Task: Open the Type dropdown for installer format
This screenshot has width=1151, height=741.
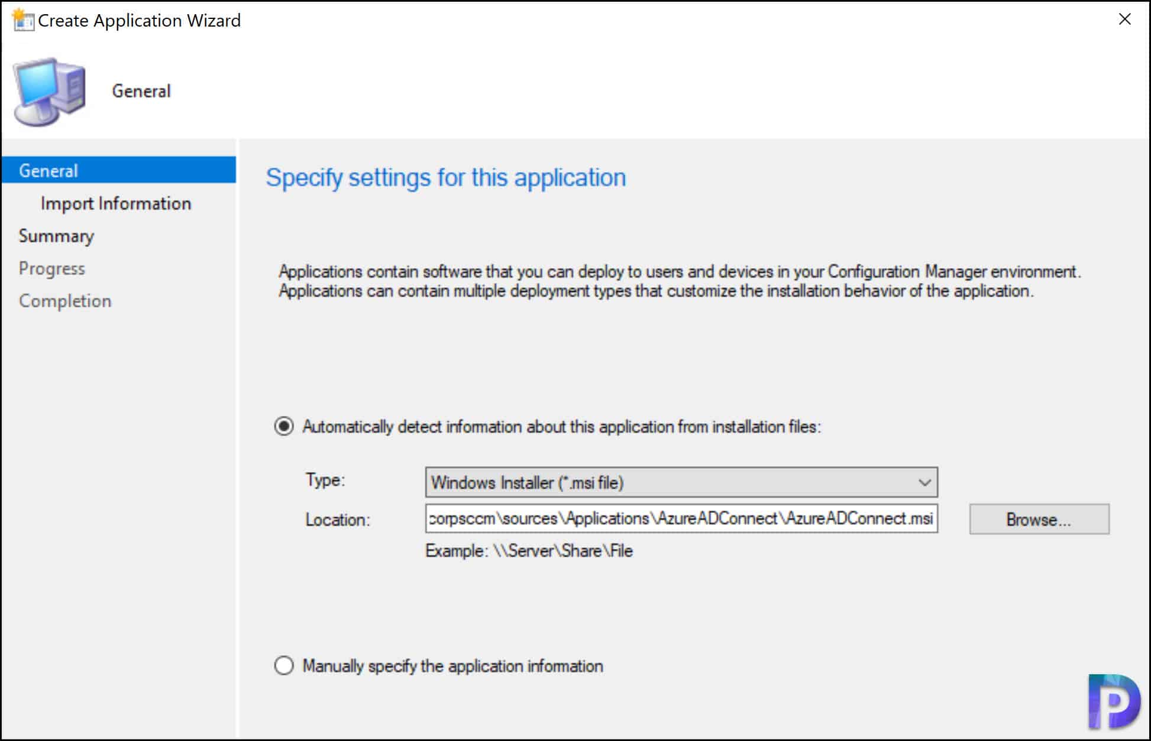Action: pyautogui.click(x=681, y=482)
